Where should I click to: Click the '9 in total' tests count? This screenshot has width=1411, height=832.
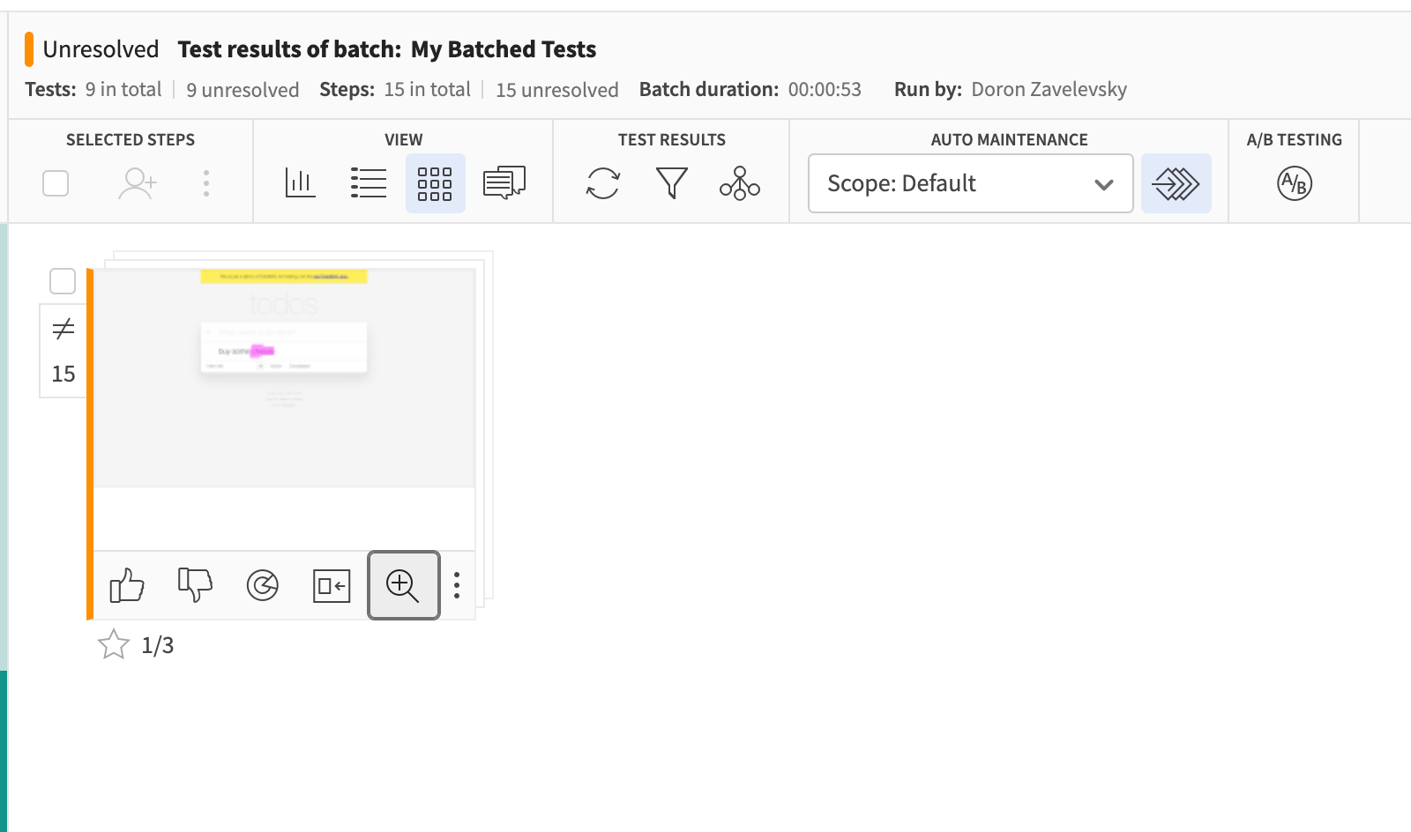coord(123,89)
